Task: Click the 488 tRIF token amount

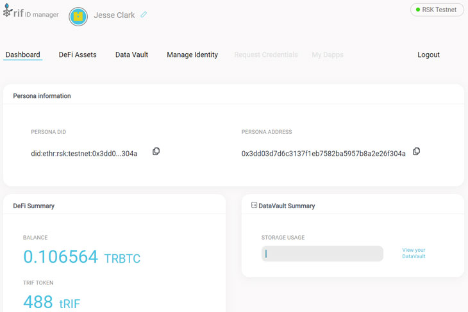Action: pyautogui.click(x=52, y=302)
